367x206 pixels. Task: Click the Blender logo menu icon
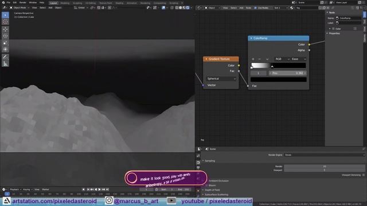click(3, 2)
